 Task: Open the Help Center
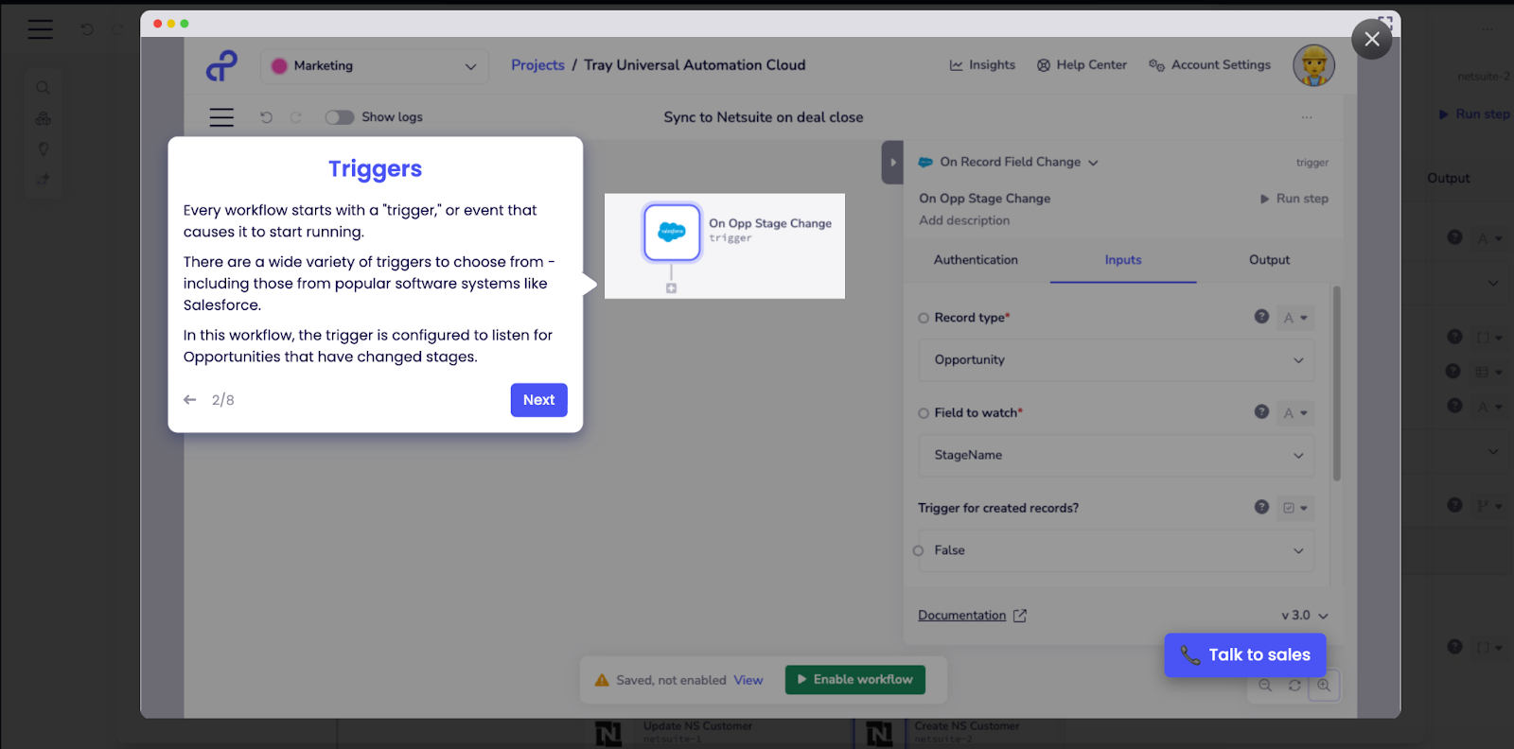[1082, 65]
